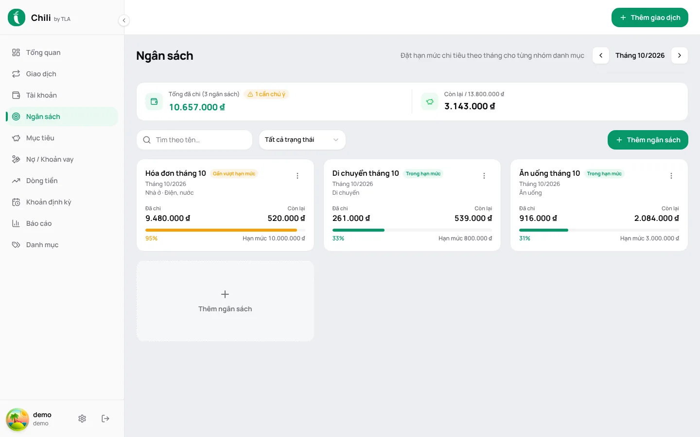Click the demo user avatar
The width and height of the screenshot is (700, 437).
(x=17, y=419)
